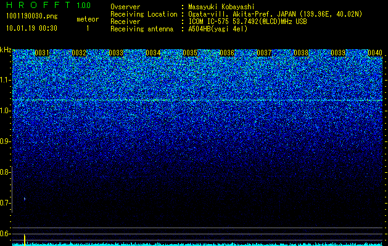Click the yellow meteor spike in level graph
The height and width of the screenshot is (246, 388).
(25, 240)
